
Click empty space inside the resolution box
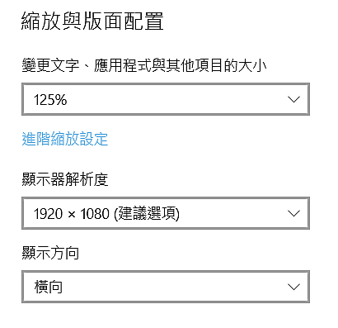click(233, 213)
